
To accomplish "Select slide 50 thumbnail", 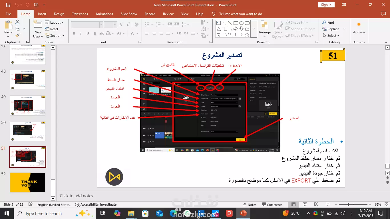I will click(x=28, y=131).
